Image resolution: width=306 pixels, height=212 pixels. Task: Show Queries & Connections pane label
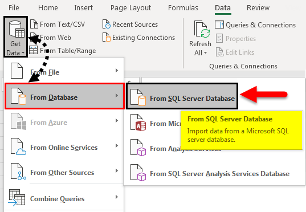260,25
